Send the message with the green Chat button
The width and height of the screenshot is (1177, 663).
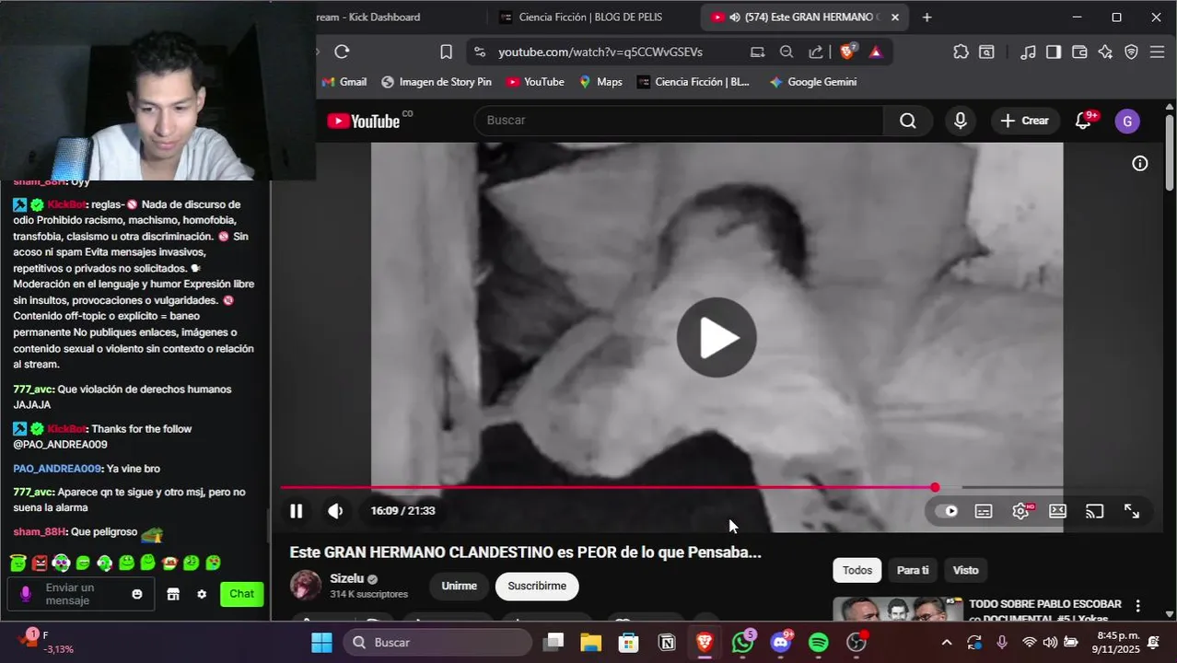242,594
